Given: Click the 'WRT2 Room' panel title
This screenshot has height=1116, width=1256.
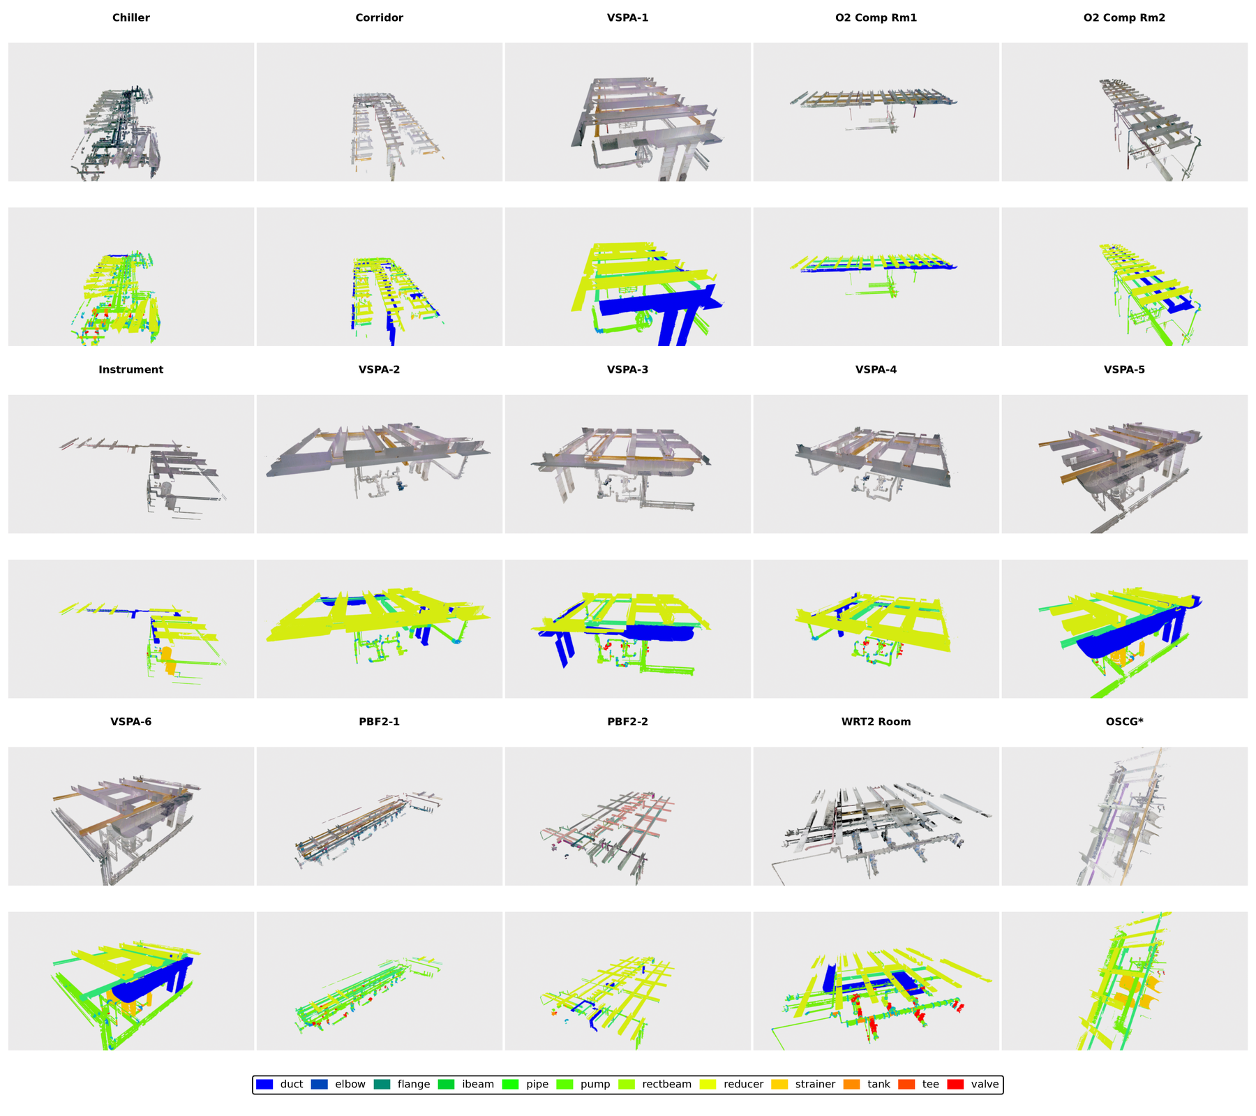Looking at the screenshot, I should (876, 722).
